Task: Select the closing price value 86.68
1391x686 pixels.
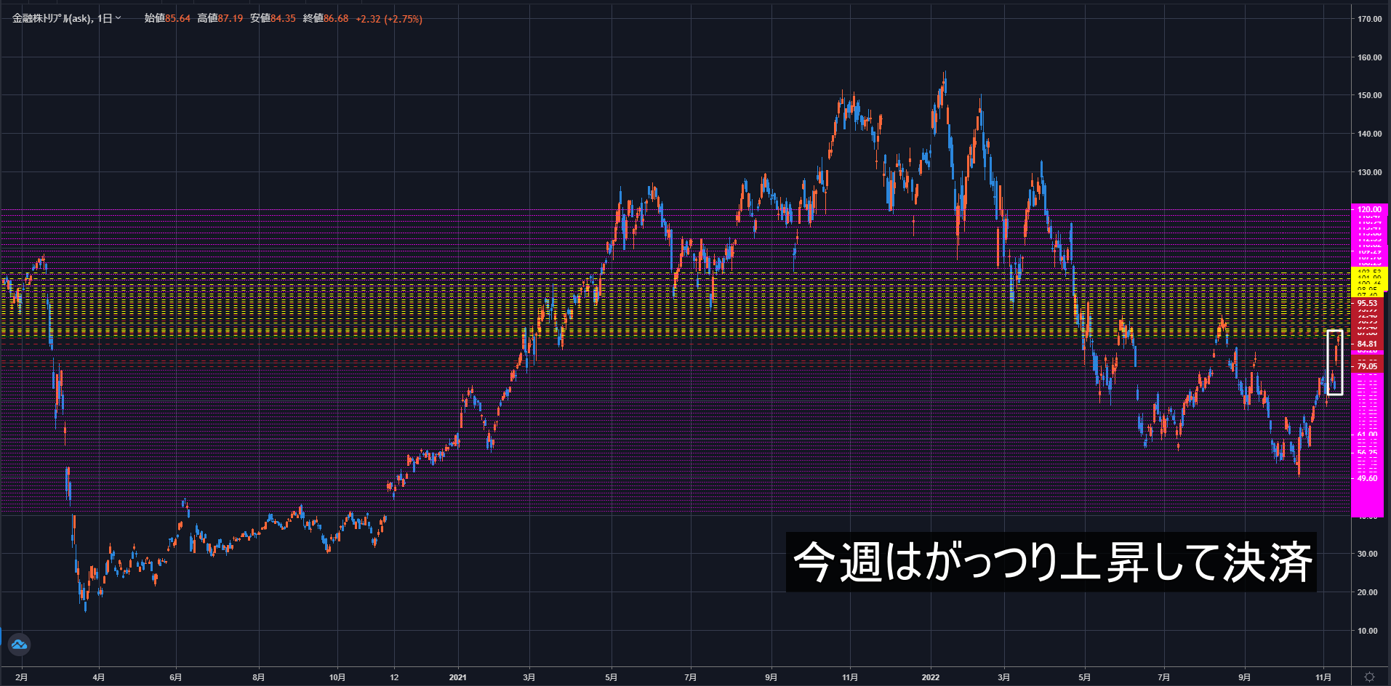Action: 336,18
